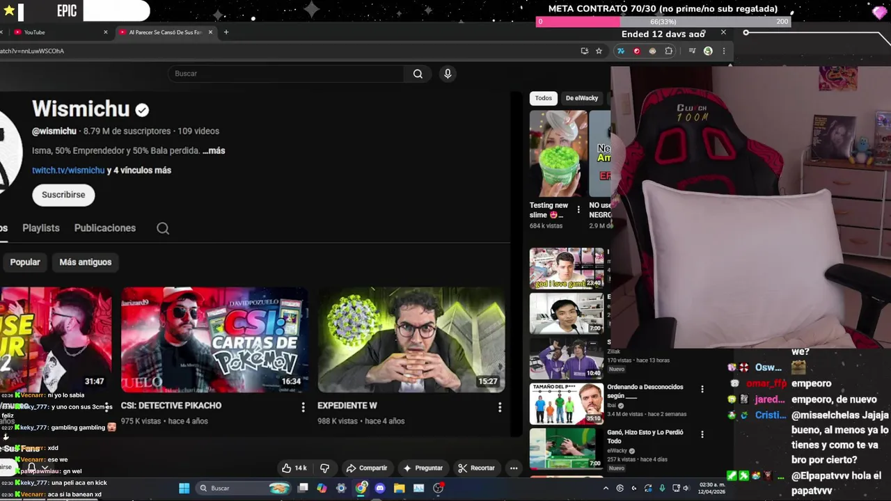
Task: Close the YouTube browser tab
Action: click(x=106, y=32)
